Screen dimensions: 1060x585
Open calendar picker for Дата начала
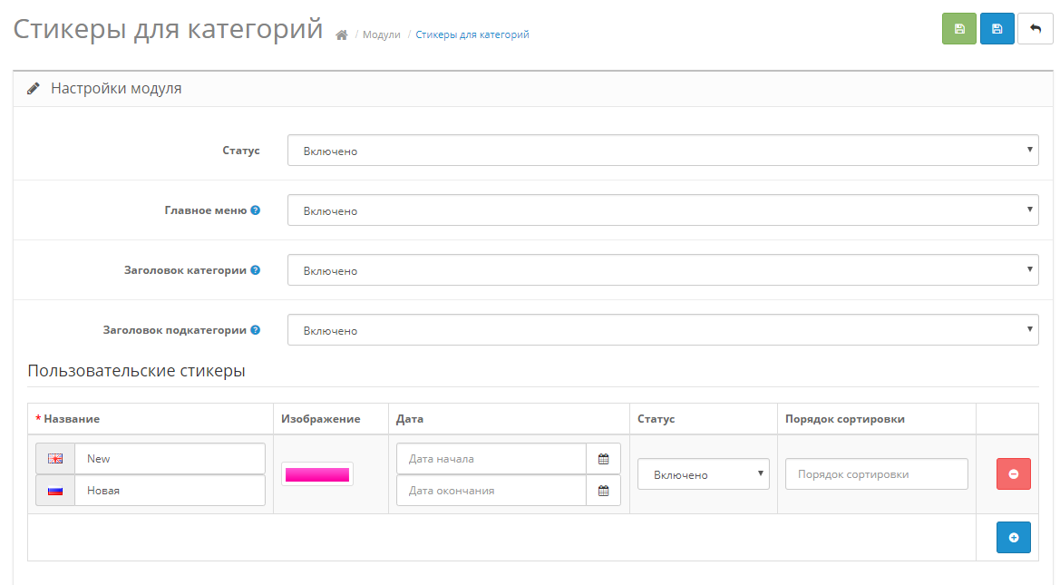tap(603, 459)
